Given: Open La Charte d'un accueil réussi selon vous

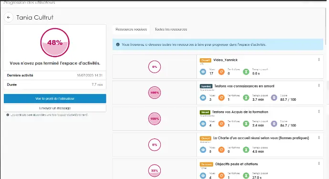Looking at the screenshot, I should 261,138.
